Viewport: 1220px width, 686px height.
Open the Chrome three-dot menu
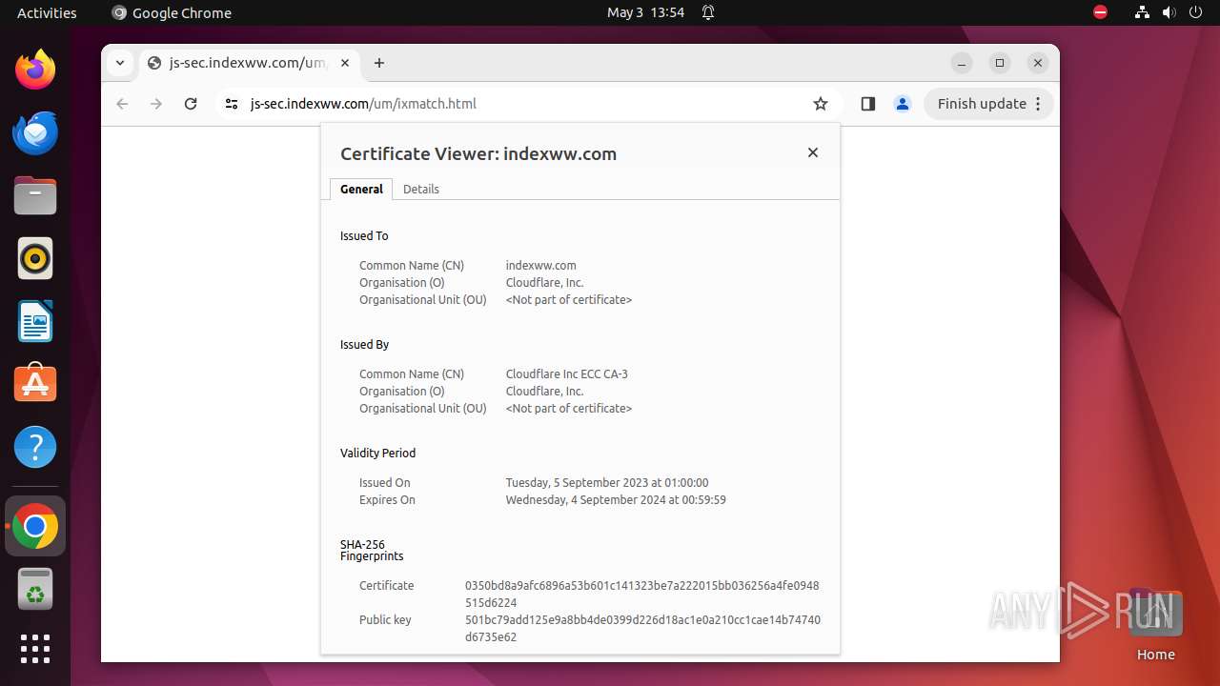(x=1038, y=104)
